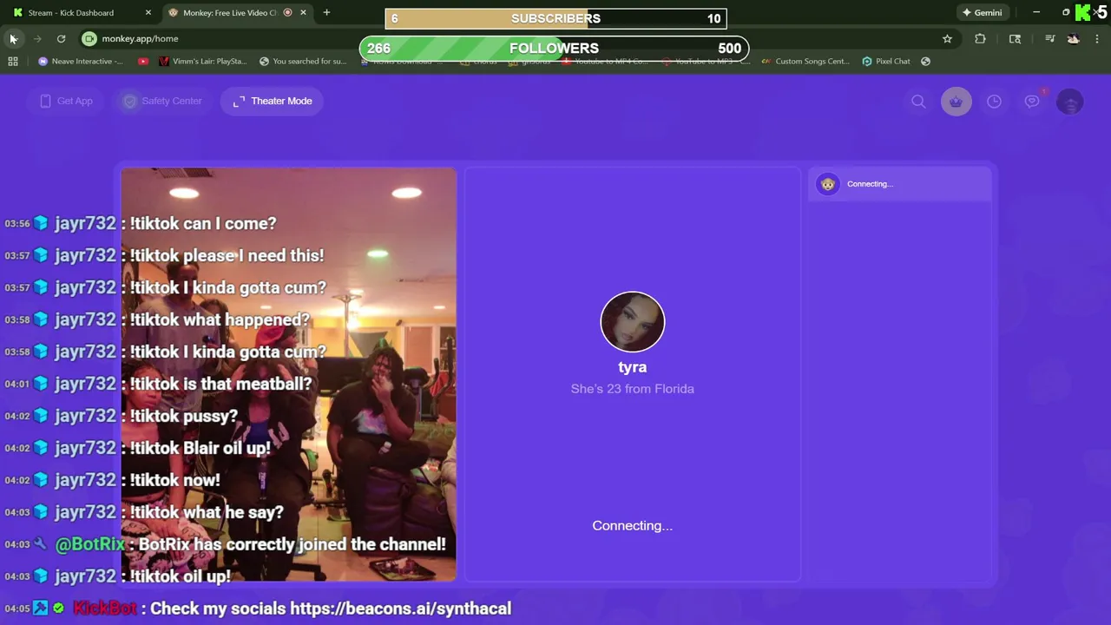The height and width of the screenshot is (625, 1111).
Task: Toggle Theater Mode
Action: click(x=273, y=101)
